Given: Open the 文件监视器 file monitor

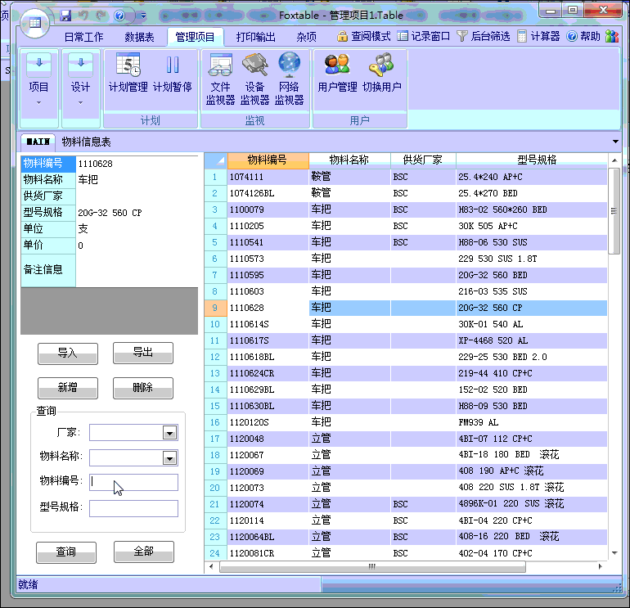Looking at the screenshot, I should (220, 79).
